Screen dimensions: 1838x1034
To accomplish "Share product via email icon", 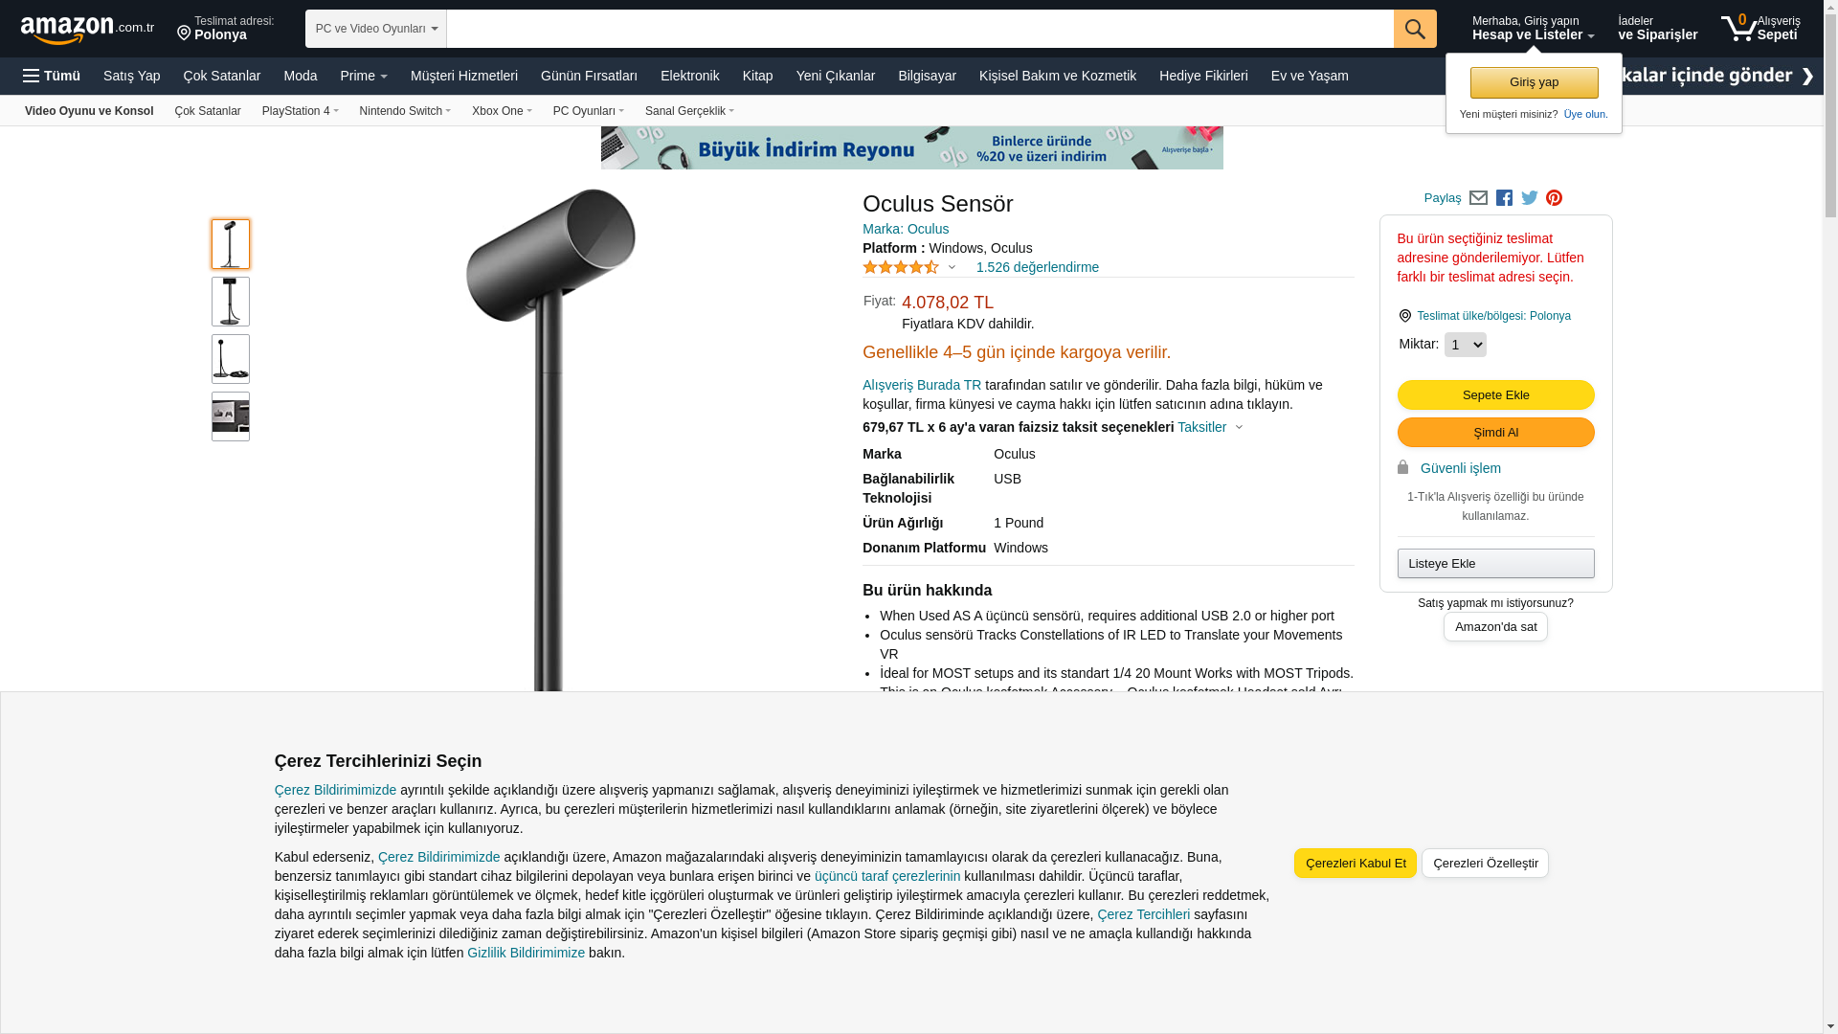I will [x=1478, y=198].
